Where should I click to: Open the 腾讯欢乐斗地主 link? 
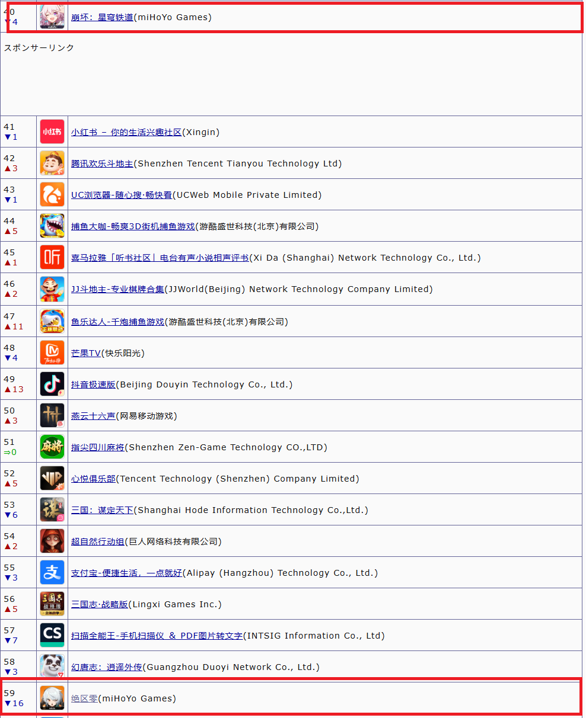(x=102, y=164)
